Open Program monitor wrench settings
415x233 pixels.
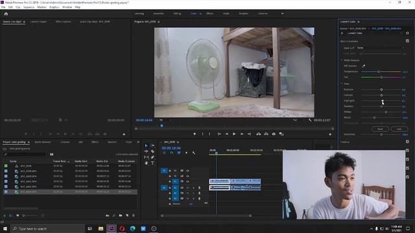(x=310, y=120)
